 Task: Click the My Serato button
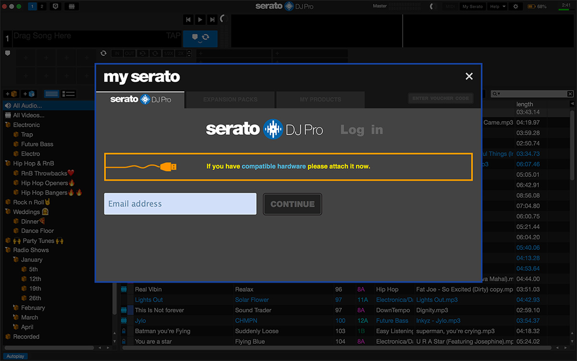[472, 6]
